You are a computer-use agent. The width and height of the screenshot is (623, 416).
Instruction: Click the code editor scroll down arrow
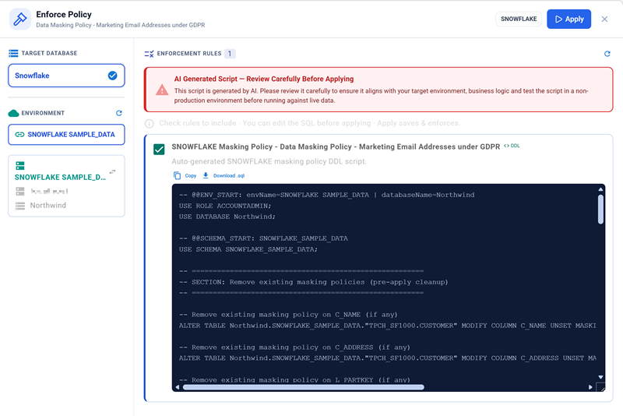coord(600,377)
